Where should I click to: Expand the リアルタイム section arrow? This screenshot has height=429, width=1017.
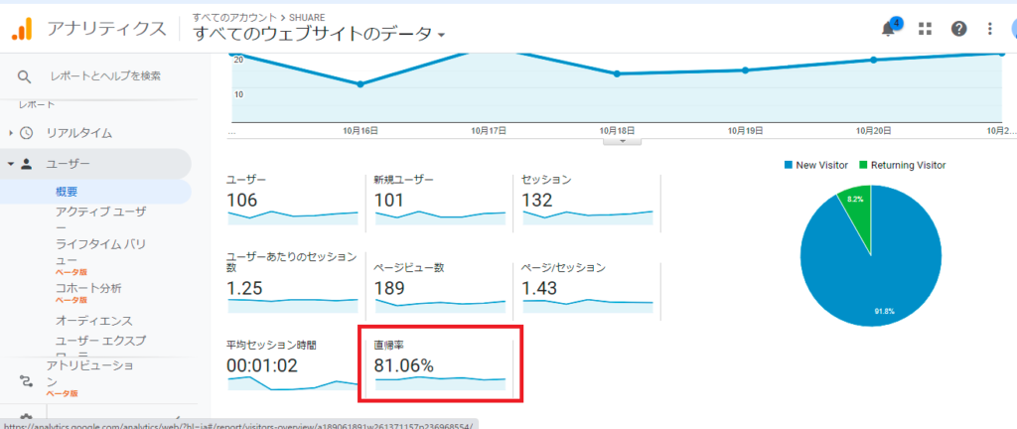10,133
